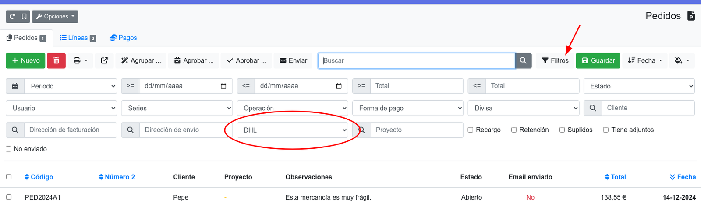Open the printer icon menu
The height and width of the screenshot is (214, 701).
pos(81,60)
